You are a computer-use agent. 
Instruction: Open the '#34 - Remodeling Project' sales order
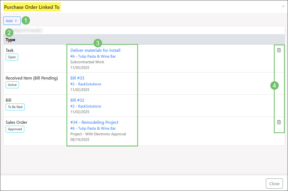94,122
